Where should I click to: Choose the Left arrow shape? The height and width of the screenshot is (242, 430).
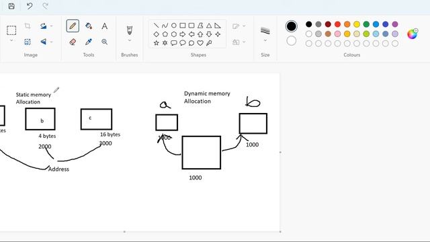[x=191, y=34]
